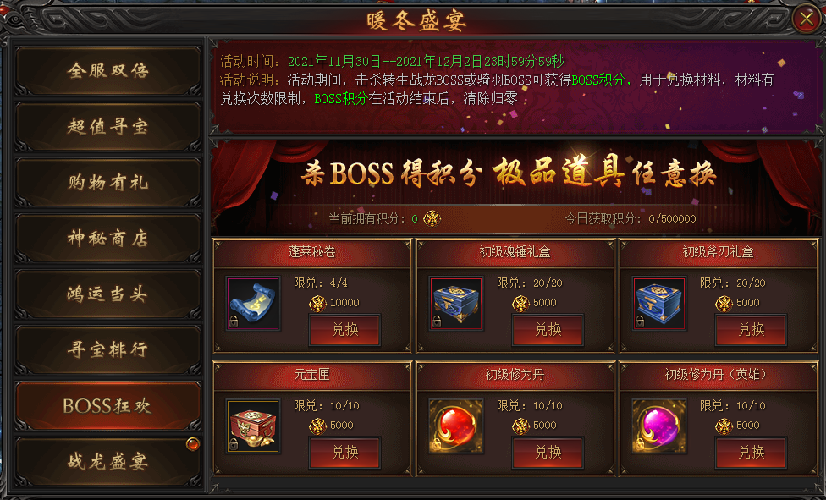Click 兑换 under 初级修为丹（英雄）

[752, 452]
